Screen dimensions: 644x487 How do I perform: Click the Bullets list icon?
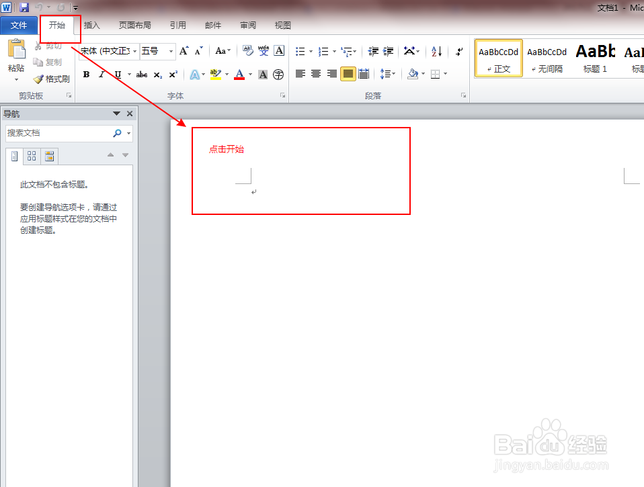[300, 51]
